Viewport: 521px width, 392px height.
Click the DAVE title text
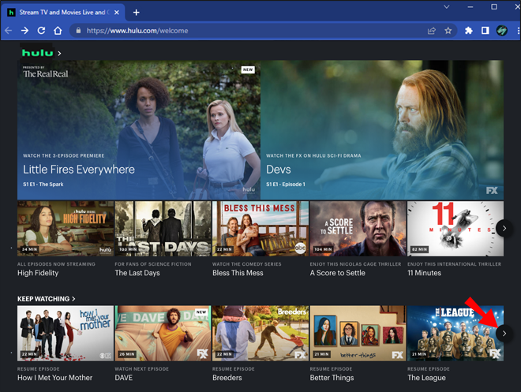tap(124, 378)
